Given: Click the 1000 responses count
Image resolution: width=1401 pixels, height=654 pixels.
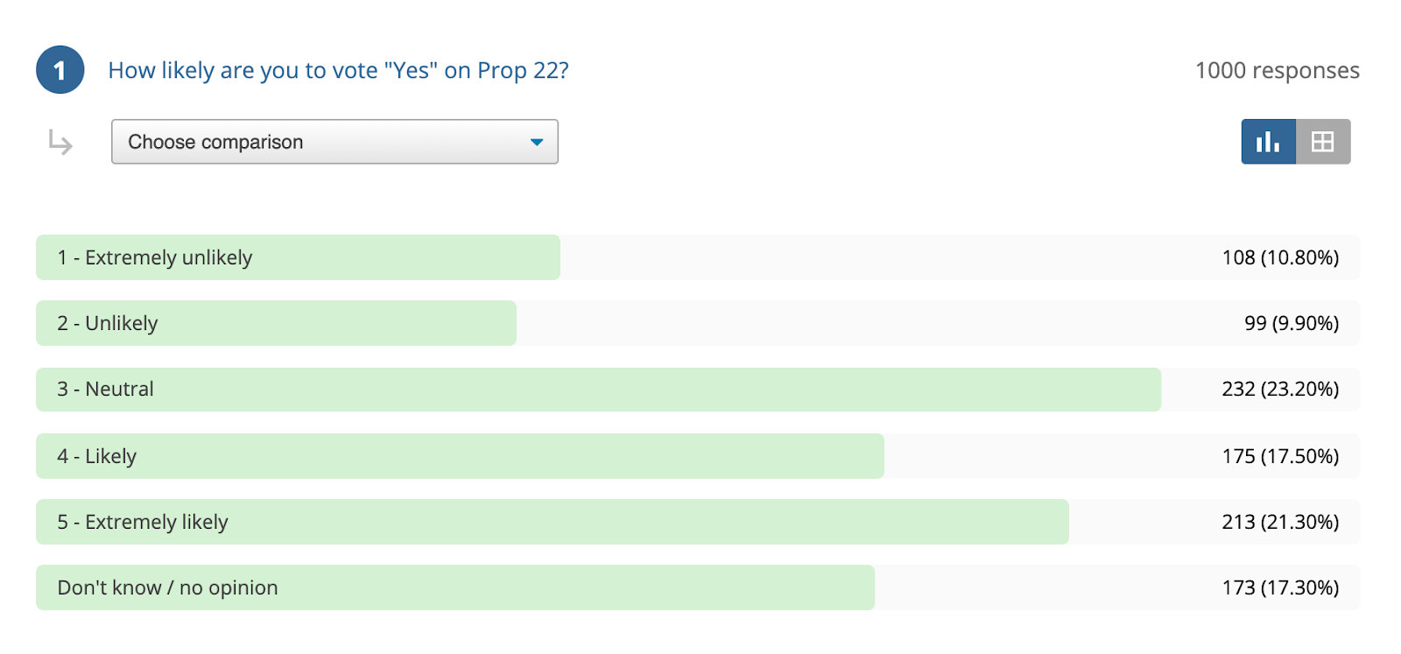Looking at the screenshot, I should [1277, 70].
